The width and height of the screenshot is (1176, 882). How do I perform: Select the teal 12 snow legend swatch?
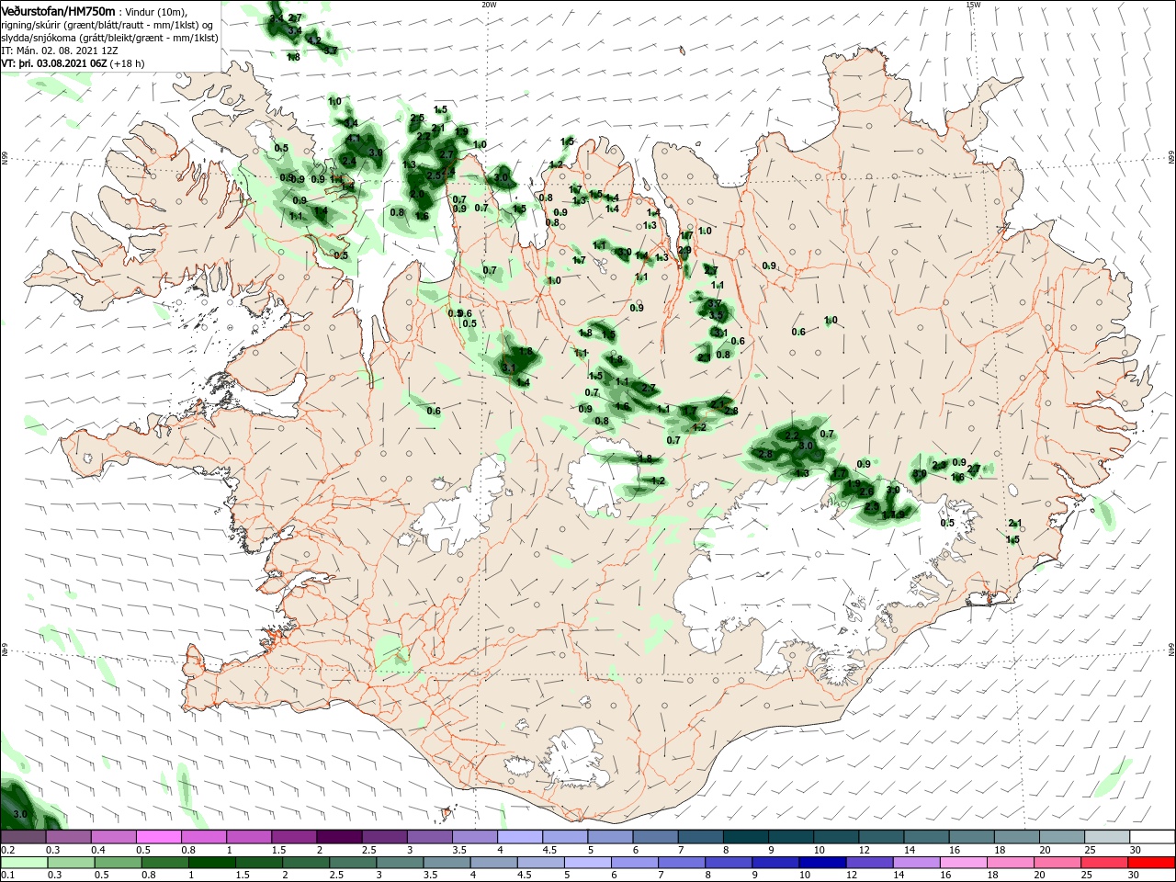[882, 837]
